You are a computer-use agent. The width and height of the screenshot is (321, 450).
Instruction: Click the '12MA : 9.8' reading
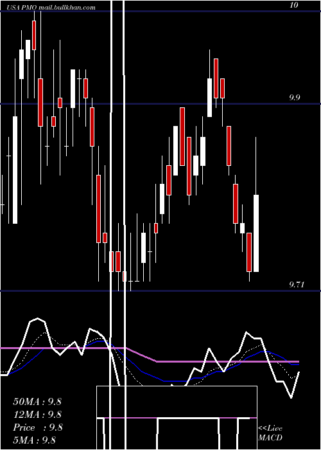click(37, 414)
